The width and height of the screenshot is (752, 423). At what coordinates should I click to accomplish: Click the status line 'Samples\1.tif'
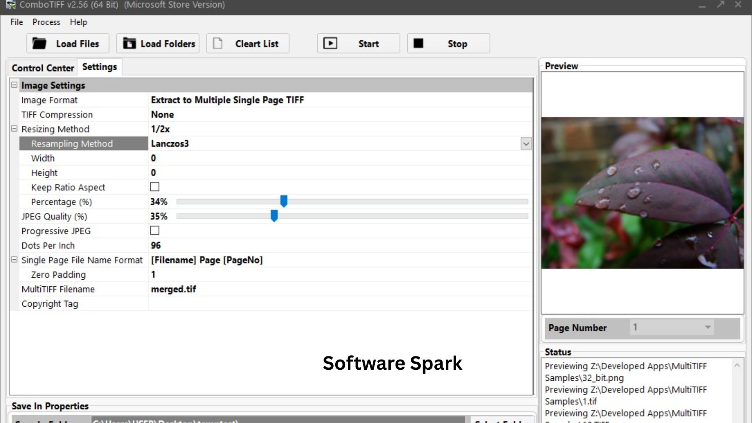point(571,401)
